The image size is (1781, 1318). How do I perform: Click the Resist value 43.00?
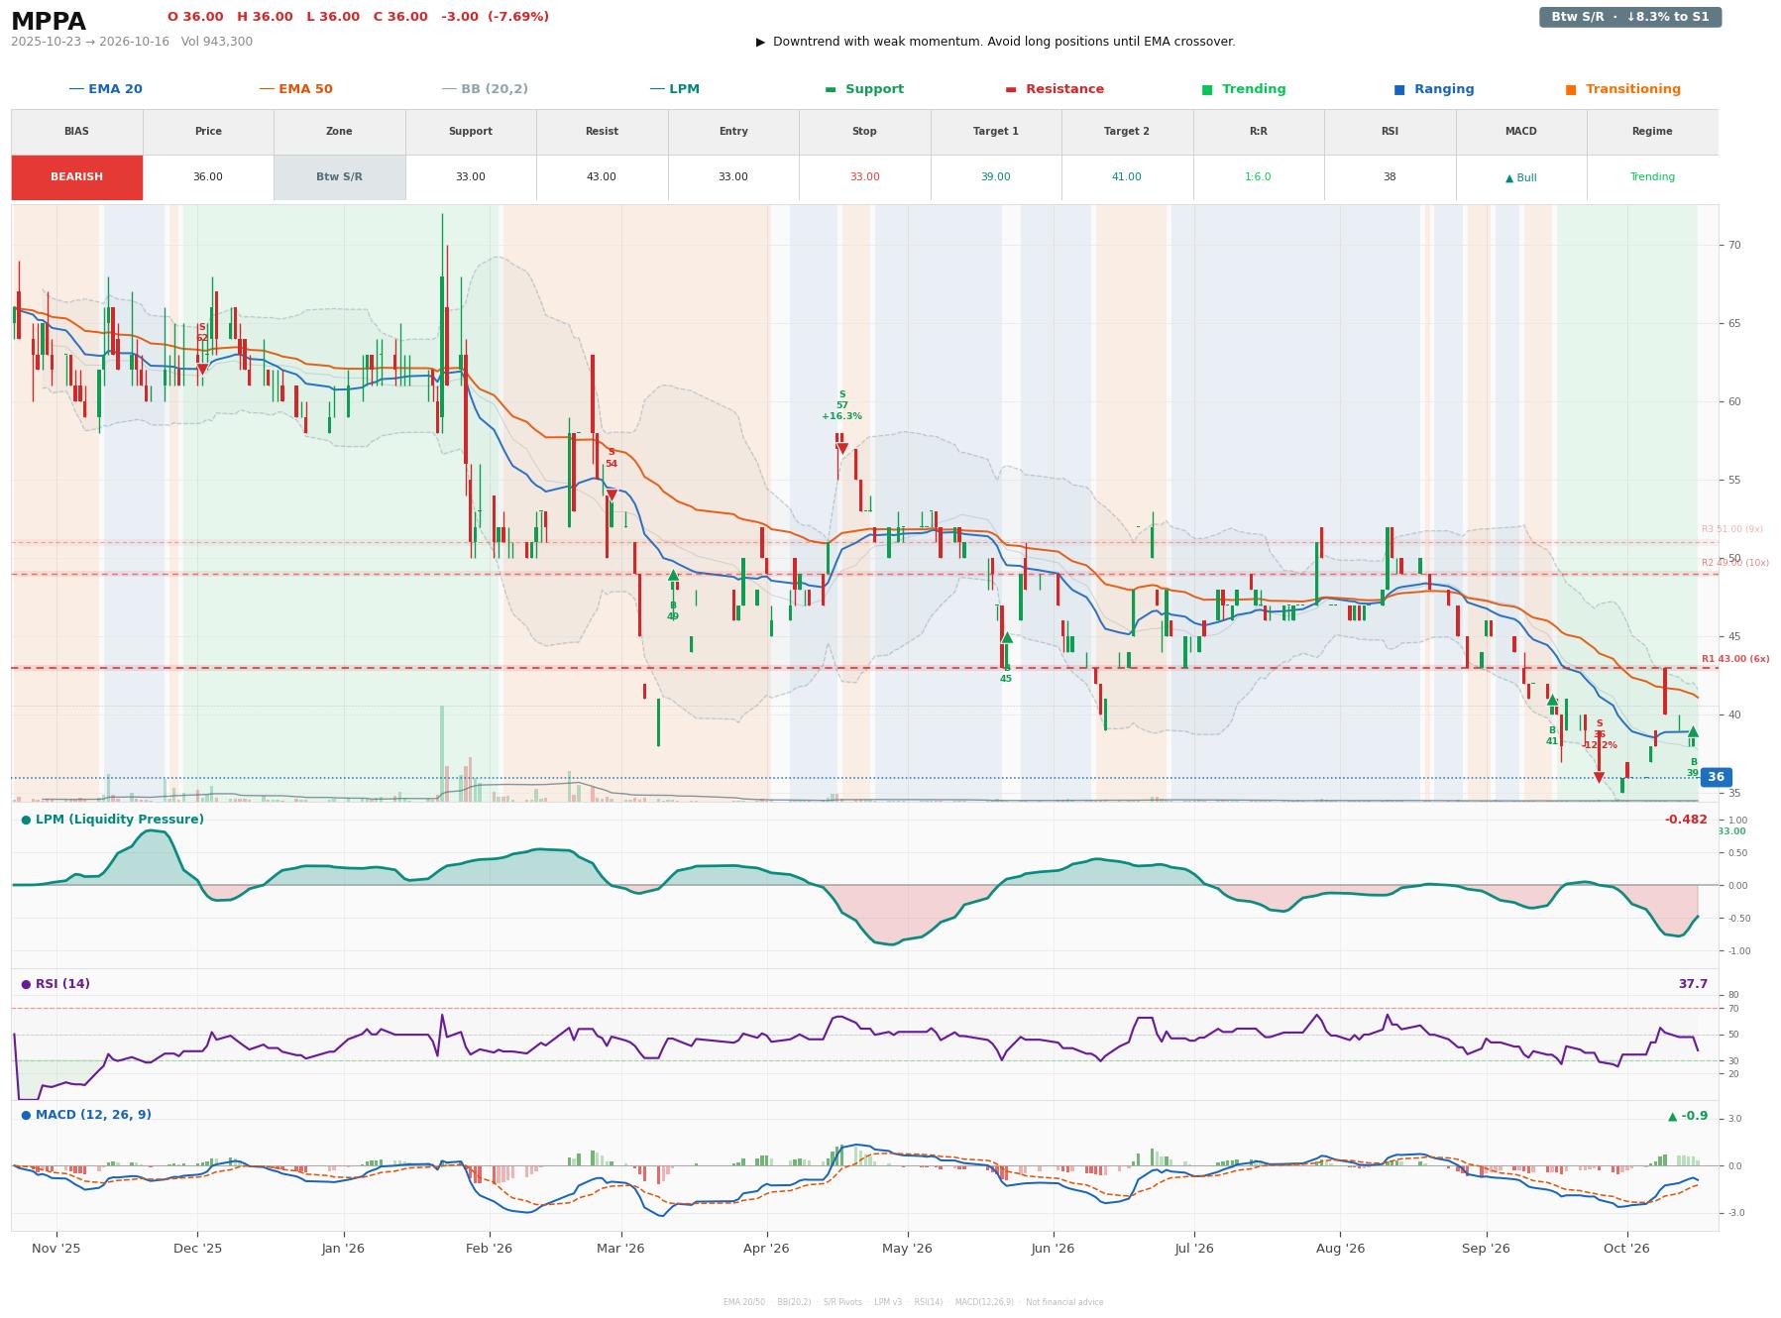(602, 177)
